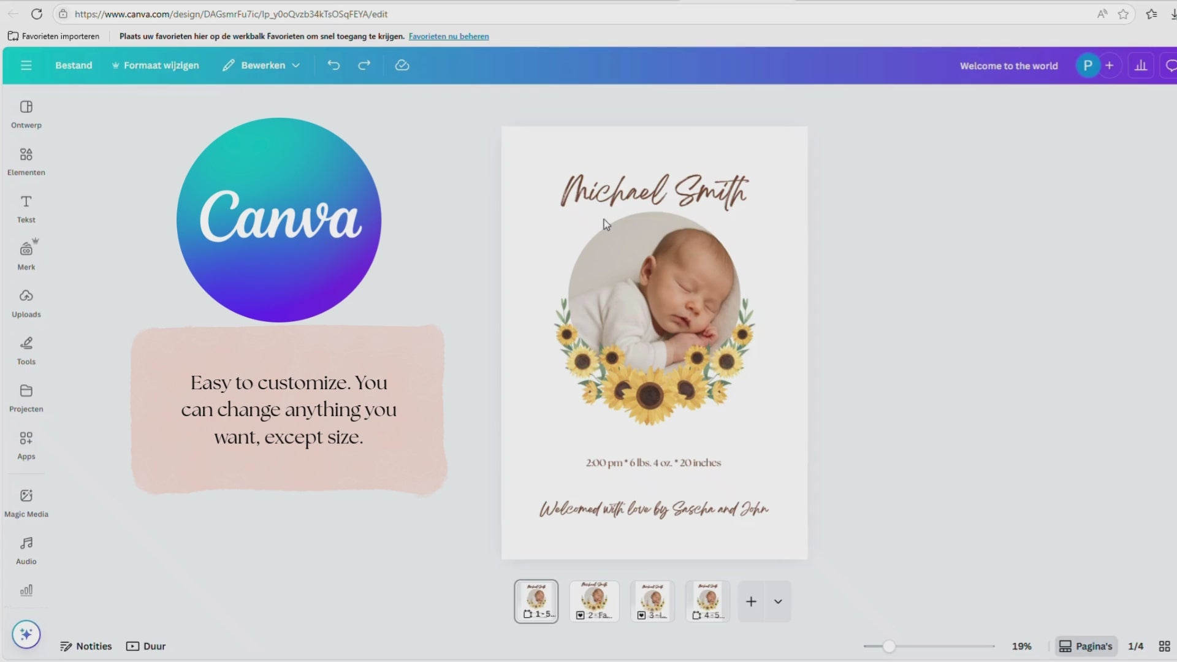Select page 4 thumbnail
This screenshot has height=662, width=1177.
point(707,601)
